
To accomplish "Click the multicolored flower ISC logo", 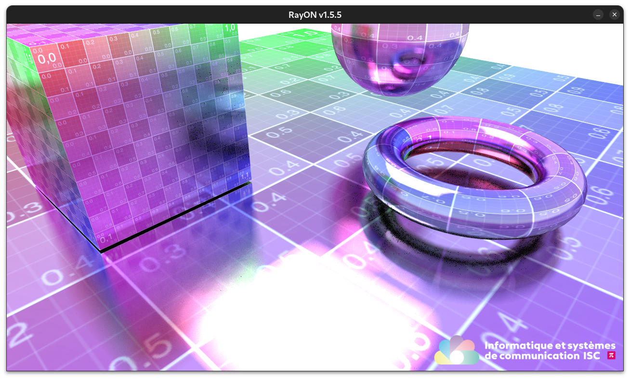I will 456,351.
